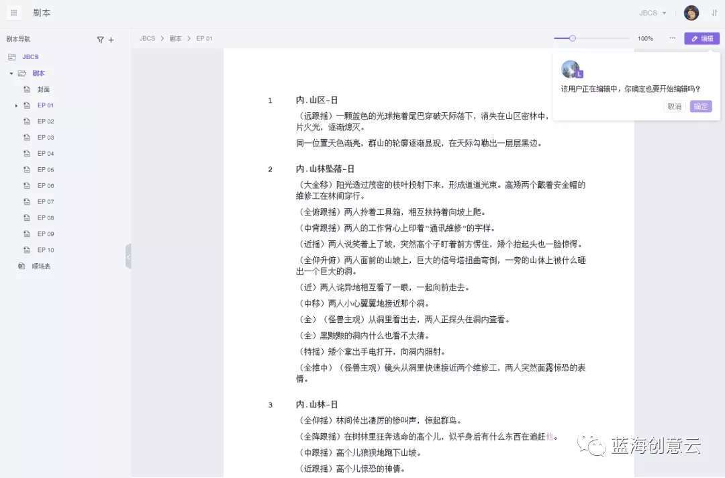Click the 剧本 folder icon
Viewport: 725px width, 478px height.
(21, 73)
